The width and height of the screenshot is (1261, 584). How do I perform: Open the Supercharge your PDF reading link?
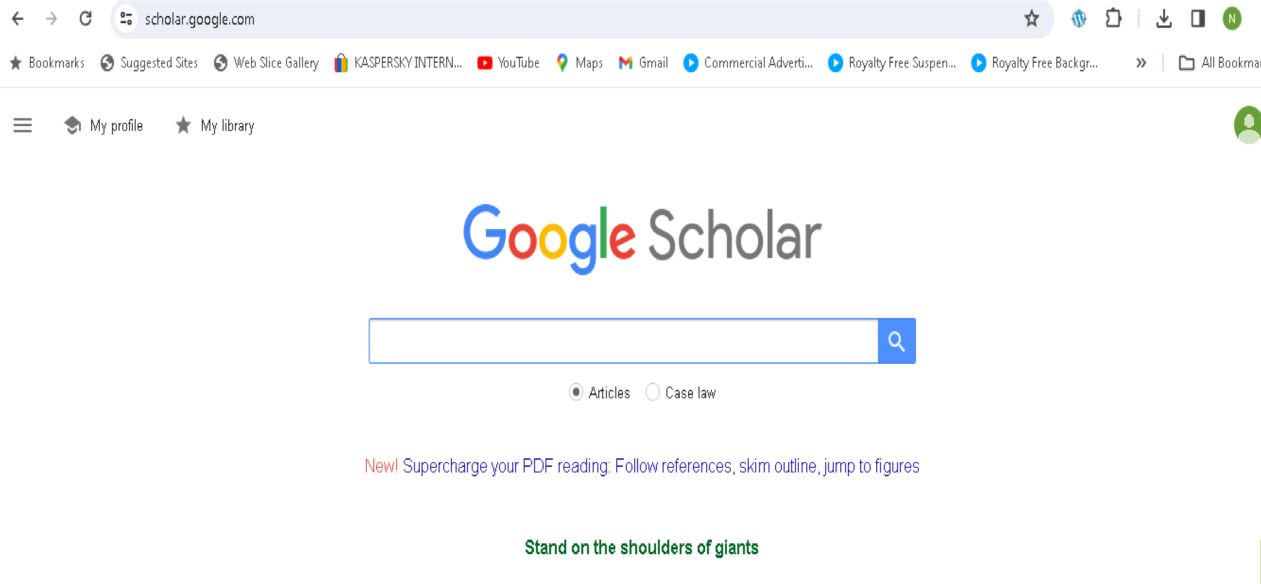(661, 466)
